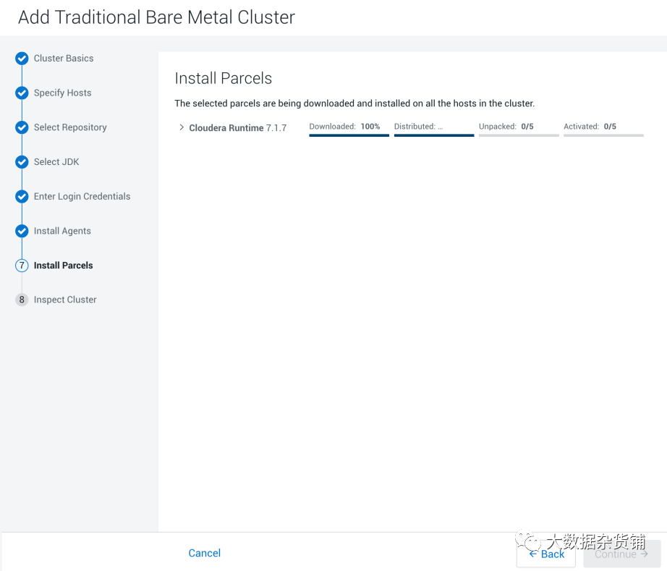Go to the Select Repository step
Viewport: 667px width, 571px height.
pyautogui.click(x=70, y=127)
